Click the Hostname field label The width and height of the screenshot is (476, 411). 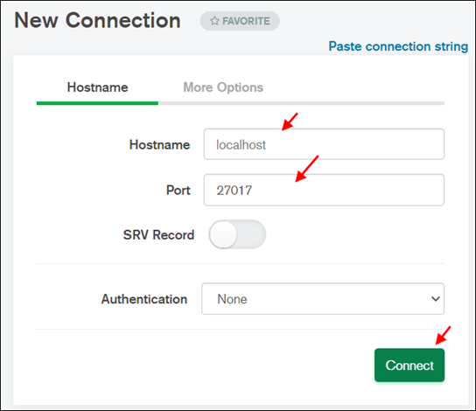tap(159, 144)
